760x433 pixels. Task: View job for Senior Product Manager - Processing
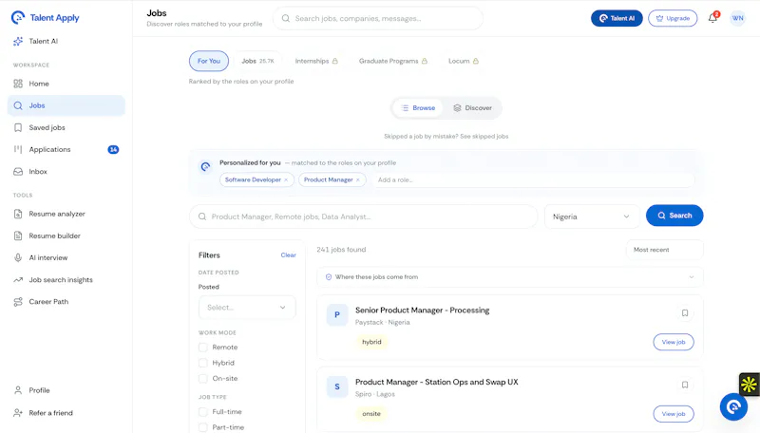click(674, 342)
